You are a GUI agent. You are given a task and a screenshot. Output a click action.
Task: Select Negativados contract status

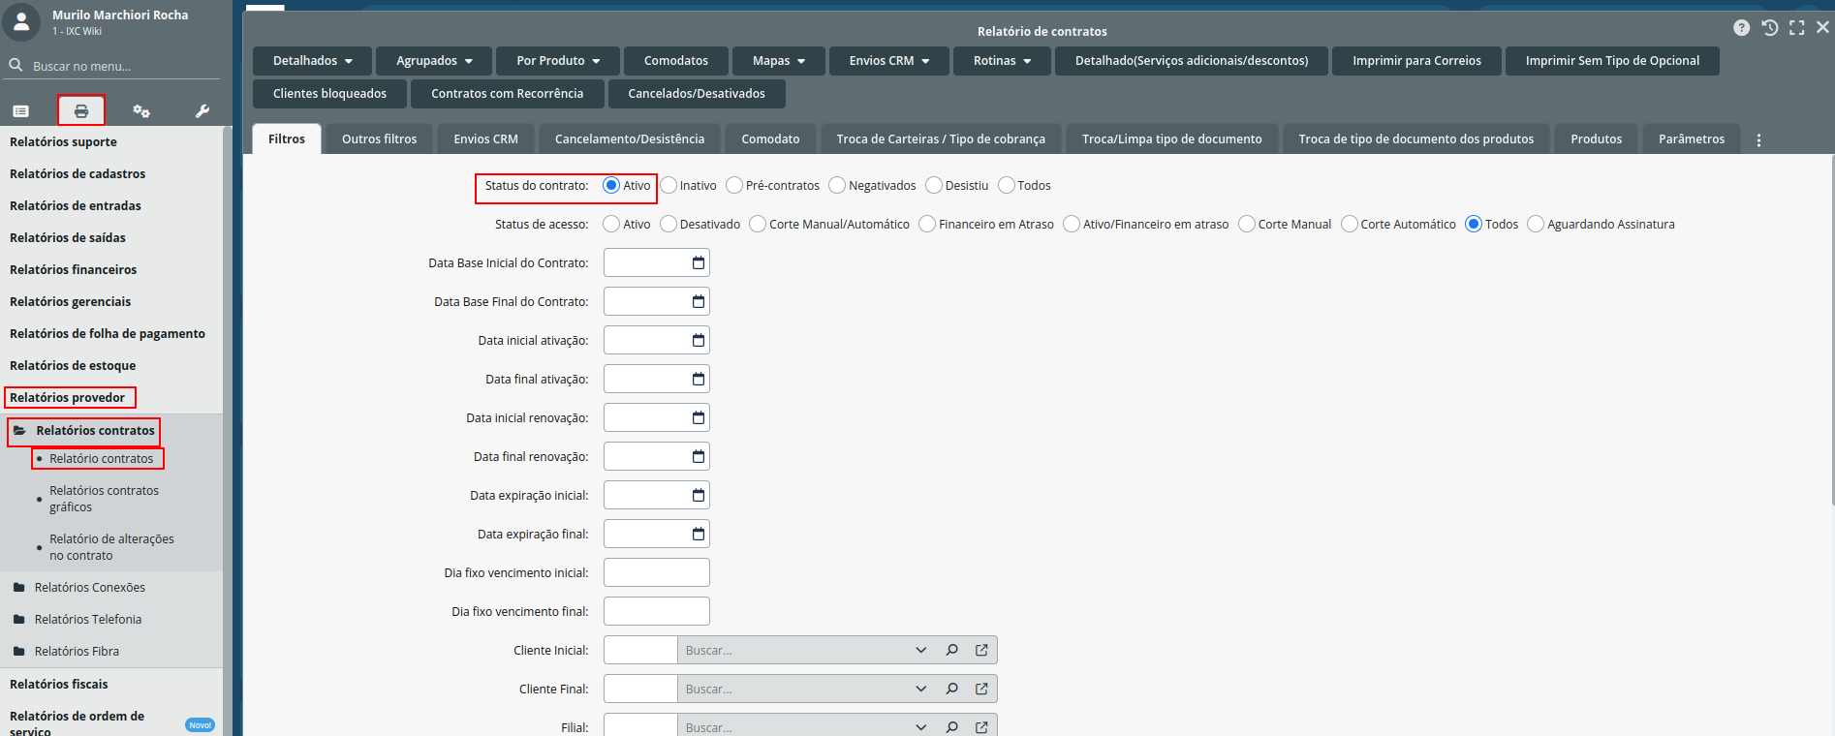point(837,185)
